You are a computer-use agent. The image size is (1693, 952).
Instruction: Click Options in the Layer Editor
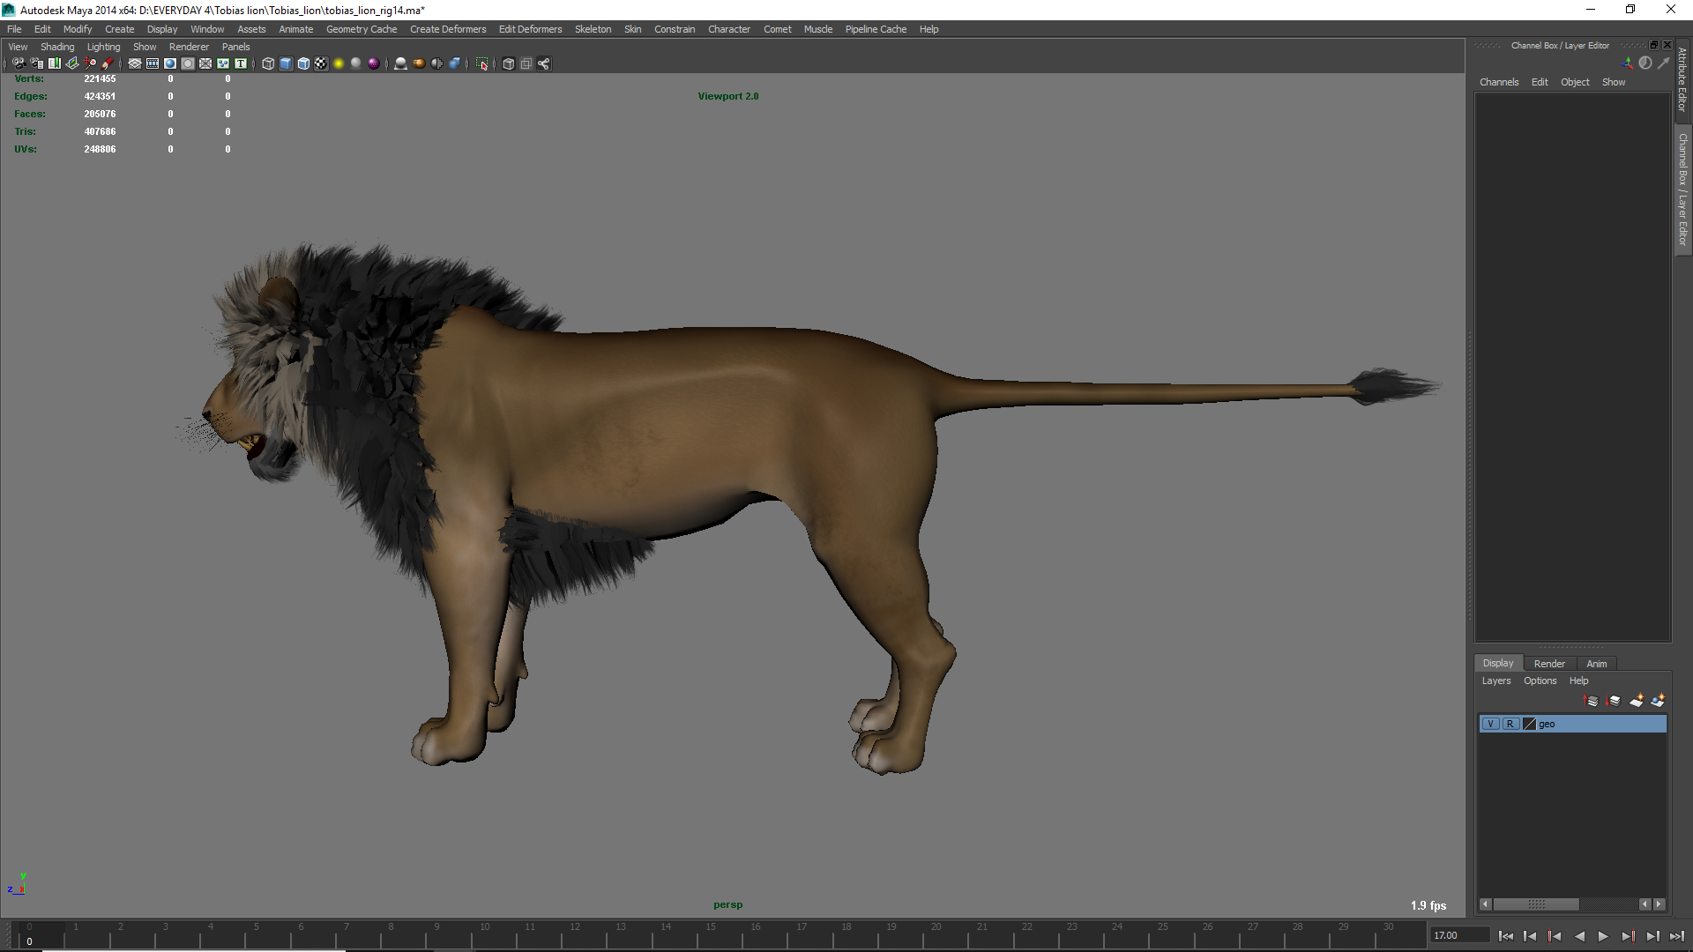pyautogui.click(x=1540, y=681)
